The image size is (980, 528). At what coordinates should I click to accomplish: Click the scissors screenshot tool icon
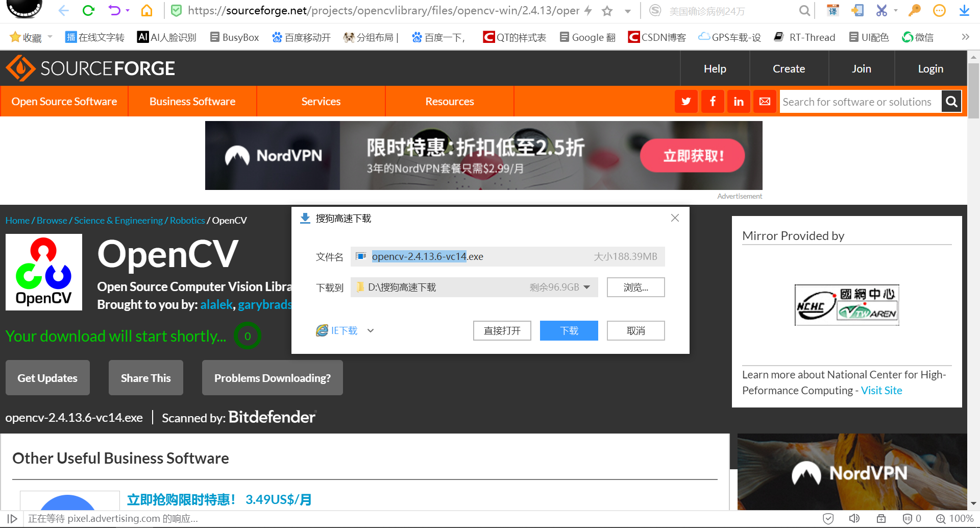tap(881, 10)
